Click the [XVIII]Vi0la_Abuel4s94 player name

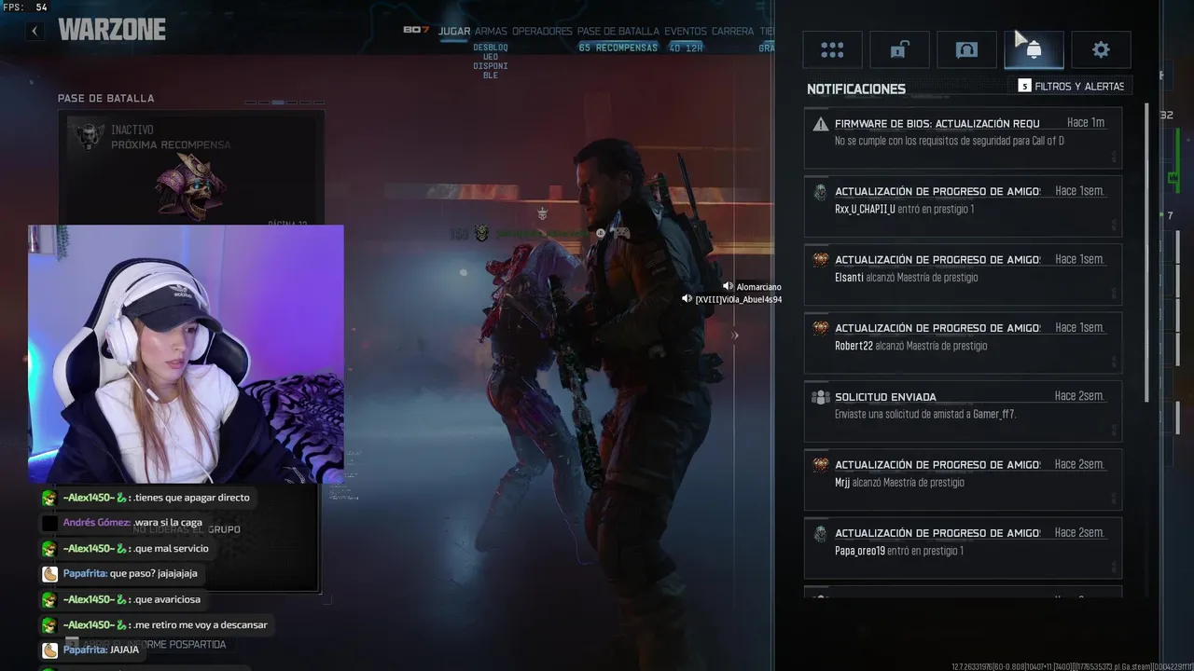click(x=739, y=299)
